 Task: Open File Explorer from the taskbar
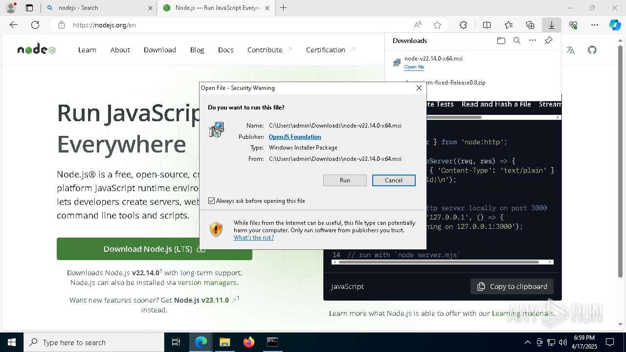[x=224, y=342]
